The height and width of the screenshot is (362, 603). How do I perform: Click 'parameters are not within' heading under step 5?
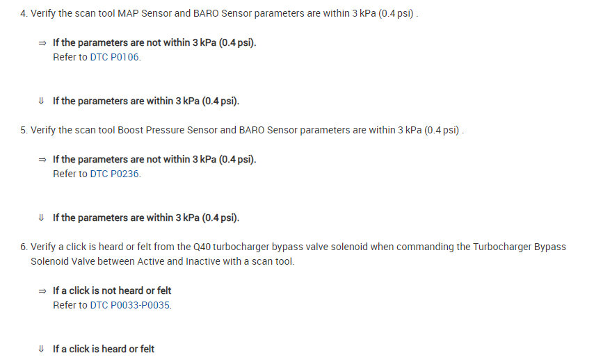(x=154, y=160)
